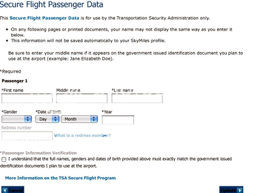The width and height of the screenshot is (258, 193).
Task: Open the Month selector for date of birth
Action: (77, 119)
